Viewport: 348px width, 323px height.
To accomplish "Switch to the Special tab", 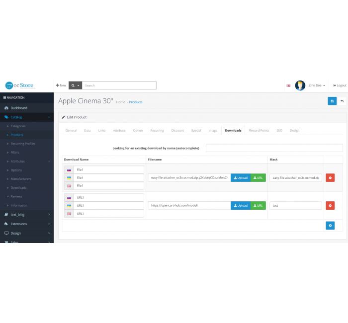I will point(196,130).
